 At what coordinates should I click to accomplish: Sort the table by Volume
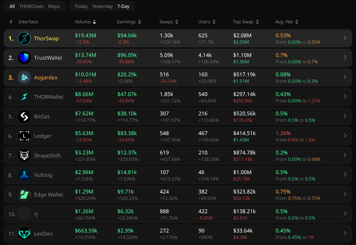[85, 22]
